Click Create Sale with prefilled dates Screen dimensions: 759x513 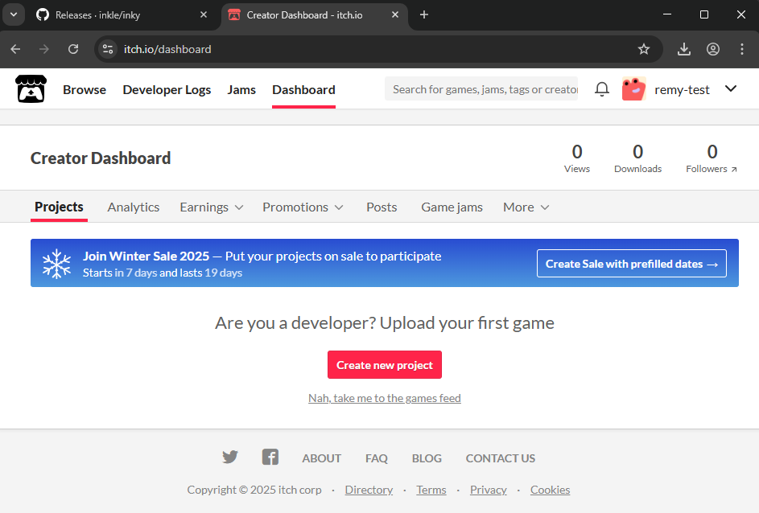pyautogui.click(x=631, y=263)
